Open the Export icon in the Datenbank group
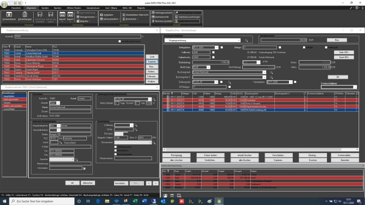This screenshot has height=205, width=365. coord(70,16)
